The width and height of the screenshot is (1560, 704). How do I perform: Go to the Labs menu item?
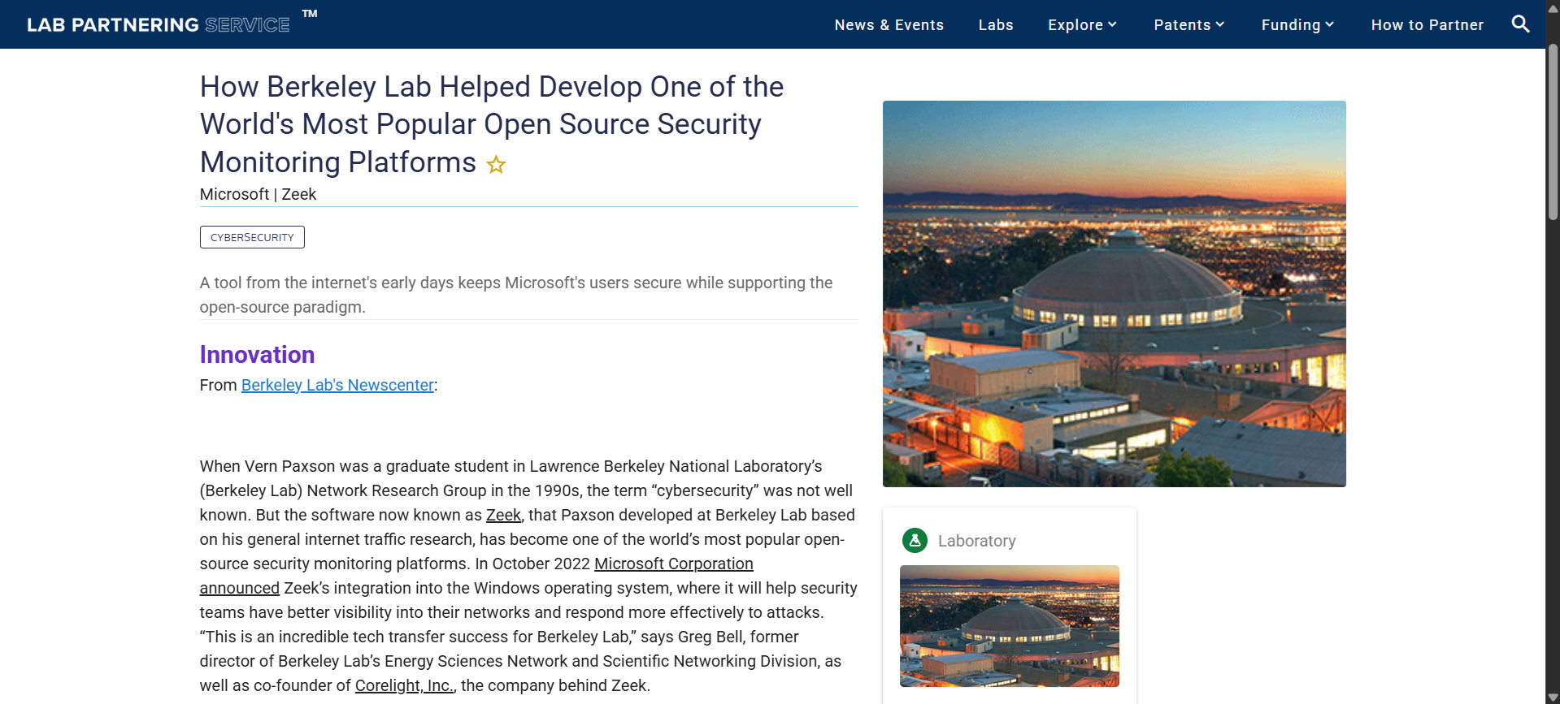click(996, 25)
